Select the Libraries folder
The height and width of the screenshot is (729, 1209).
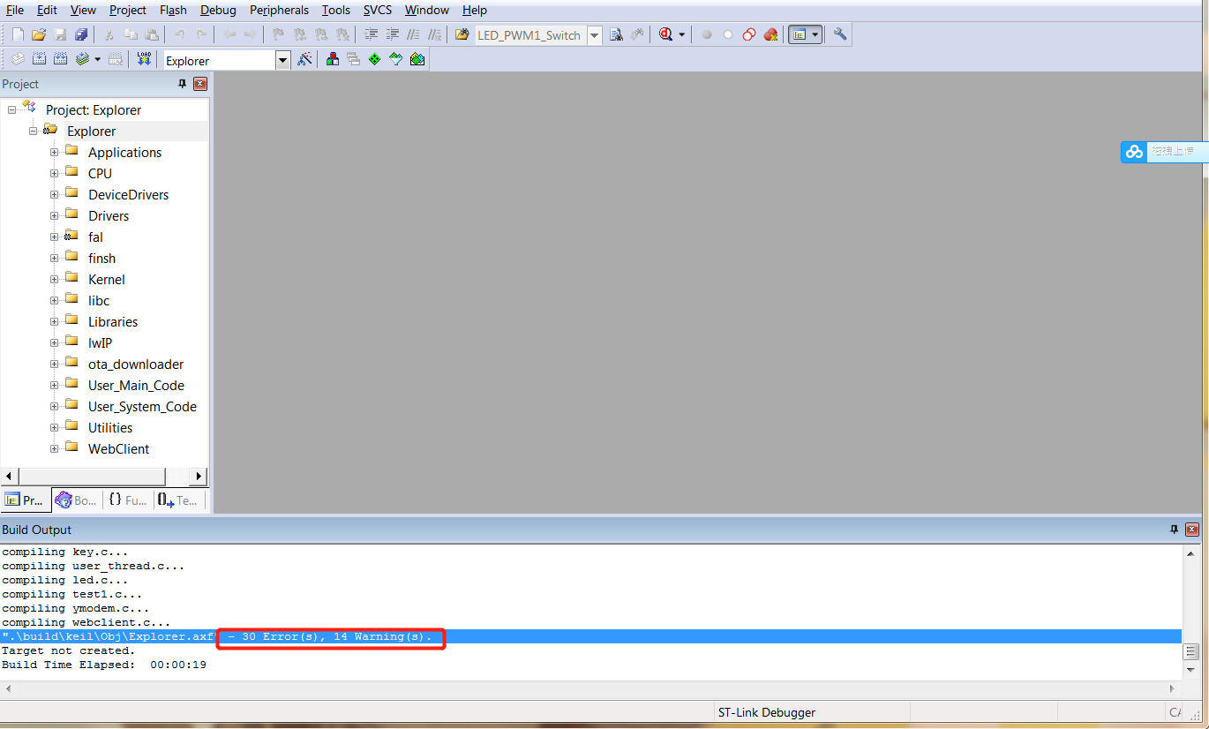(x=113, y=321)
